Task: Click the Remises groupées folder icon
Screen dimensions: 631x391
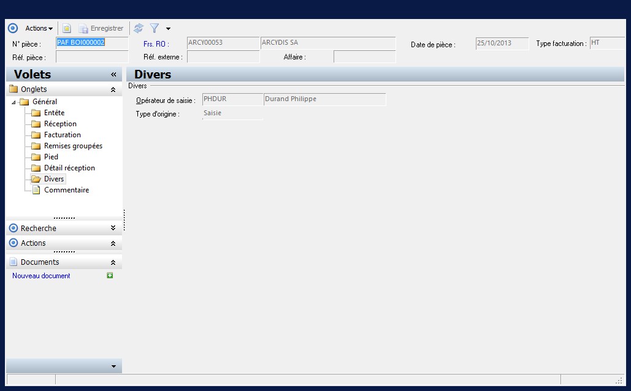Action: [x=36, y=146]
